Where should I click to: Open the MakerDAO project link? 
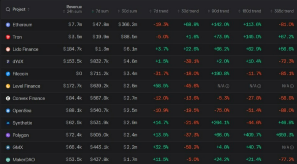pos(23,160)
